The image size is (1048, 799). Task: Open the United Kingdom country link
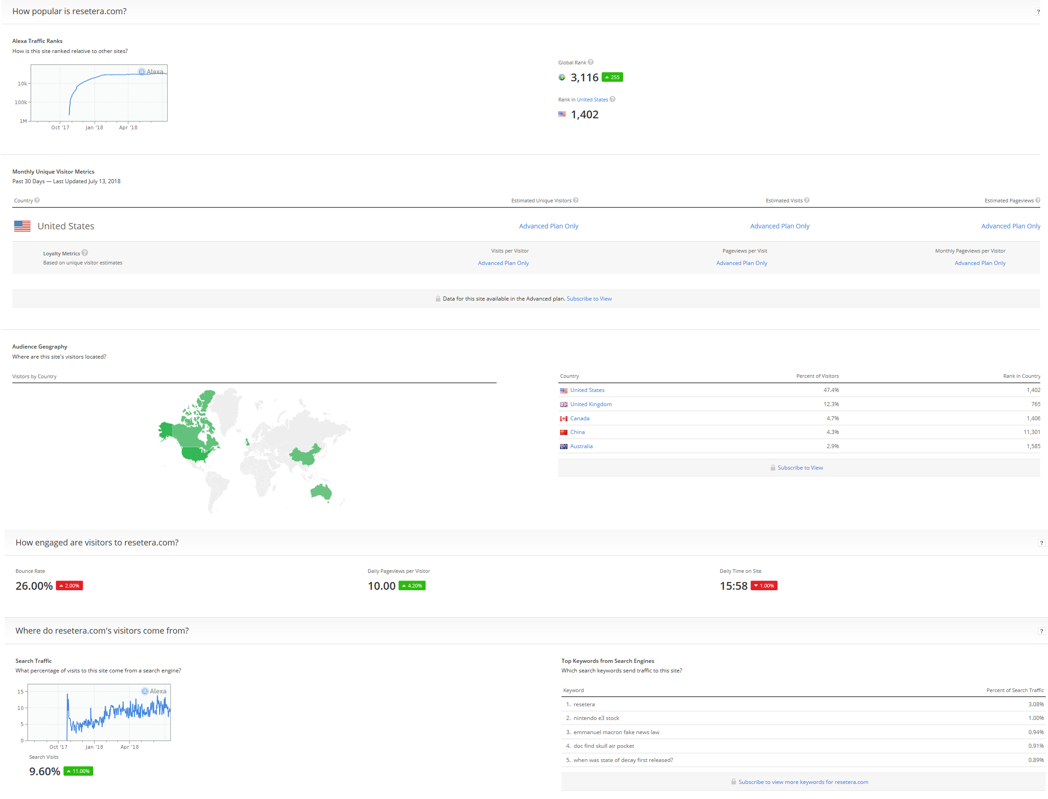tap(591, 404)
